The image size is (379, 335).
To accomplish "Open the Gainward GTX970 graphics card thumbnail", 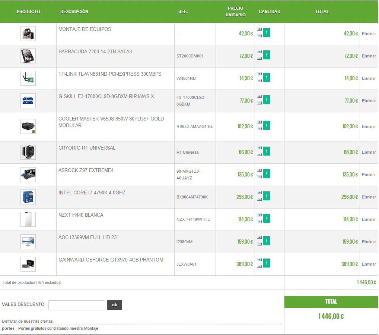I will click(x=28, y=264).
